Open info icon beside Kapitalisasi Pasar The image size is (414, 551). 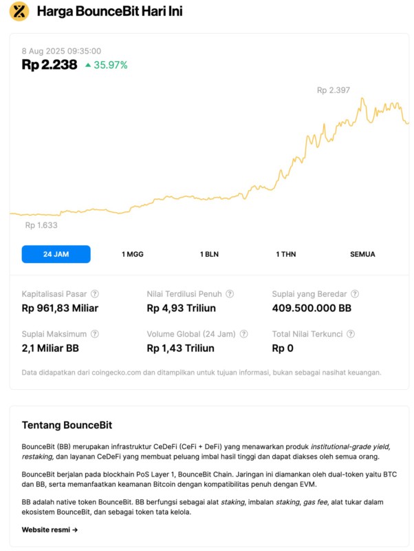[95, 294]
